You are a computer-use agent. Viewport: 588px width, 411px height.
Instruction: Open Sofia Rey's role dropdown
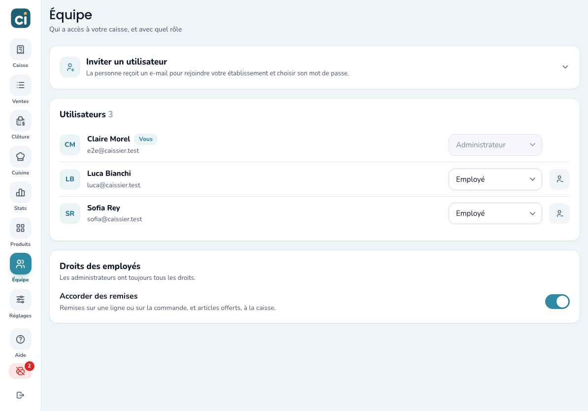pos(495,213)
